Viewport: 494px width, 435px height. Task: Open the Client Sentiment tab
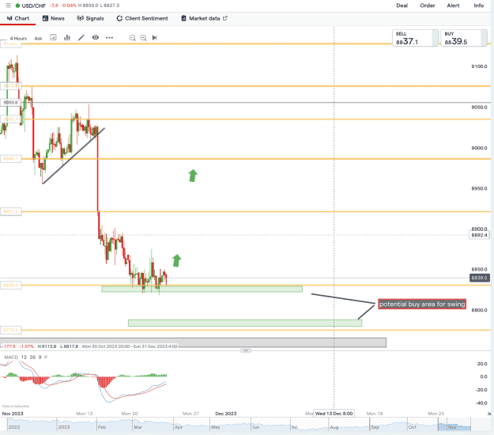[142, 18]
